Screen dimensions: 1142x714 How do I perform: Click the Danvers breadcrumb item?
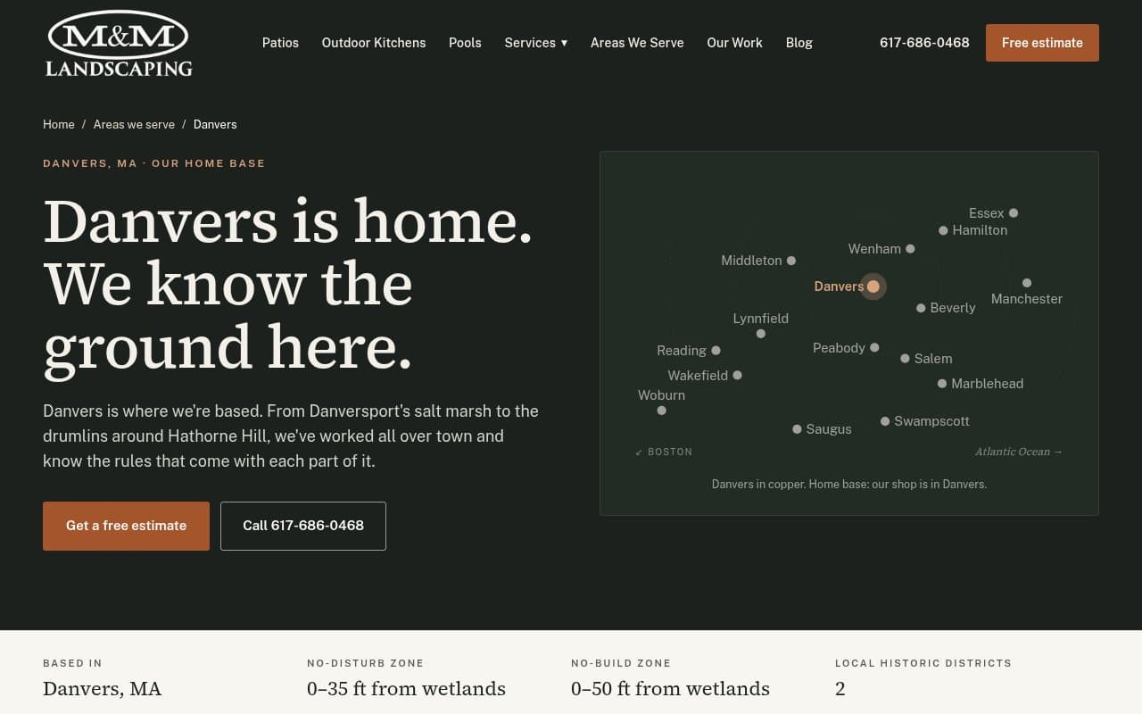tap(215, 124)
